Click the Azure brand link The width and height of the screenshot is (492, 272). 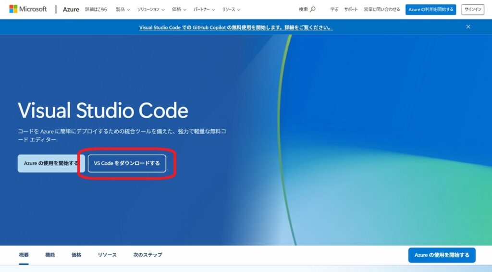71,10
